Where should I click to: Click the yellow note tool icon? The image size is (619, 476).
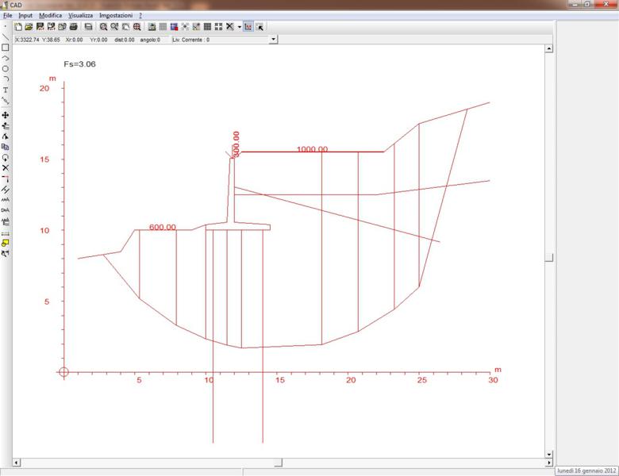5,243
